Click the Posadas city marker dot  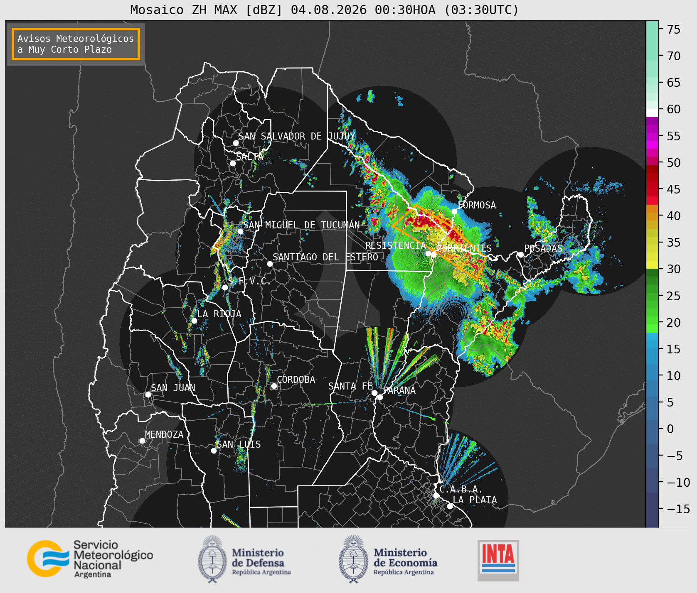[x=520, y=255]
